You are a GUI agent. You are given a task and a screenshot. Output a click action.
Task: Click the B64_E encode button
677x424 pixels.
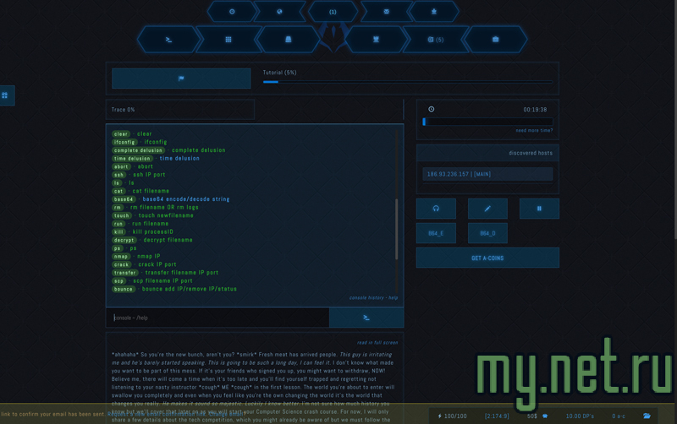436,233
